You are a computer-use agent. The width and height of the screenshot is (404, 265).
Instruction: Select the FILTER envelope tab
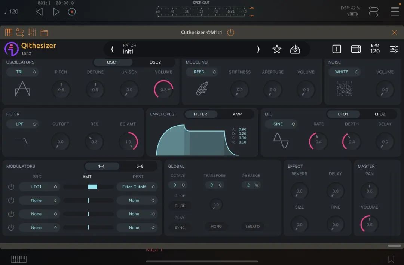coord(201,114)
